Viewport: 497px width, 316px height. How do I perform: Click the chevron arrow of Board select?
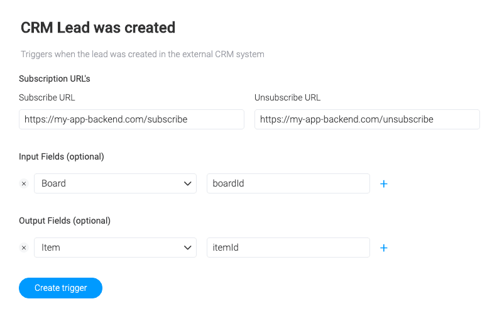pos(187,183)
